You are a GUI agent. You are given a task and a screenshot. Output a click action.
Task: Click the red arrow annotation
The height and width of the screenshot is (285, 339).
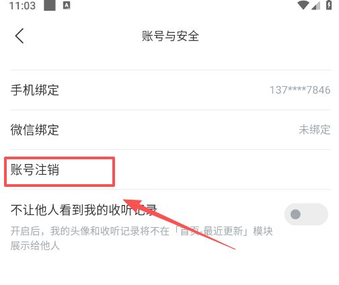coord(180,224)
